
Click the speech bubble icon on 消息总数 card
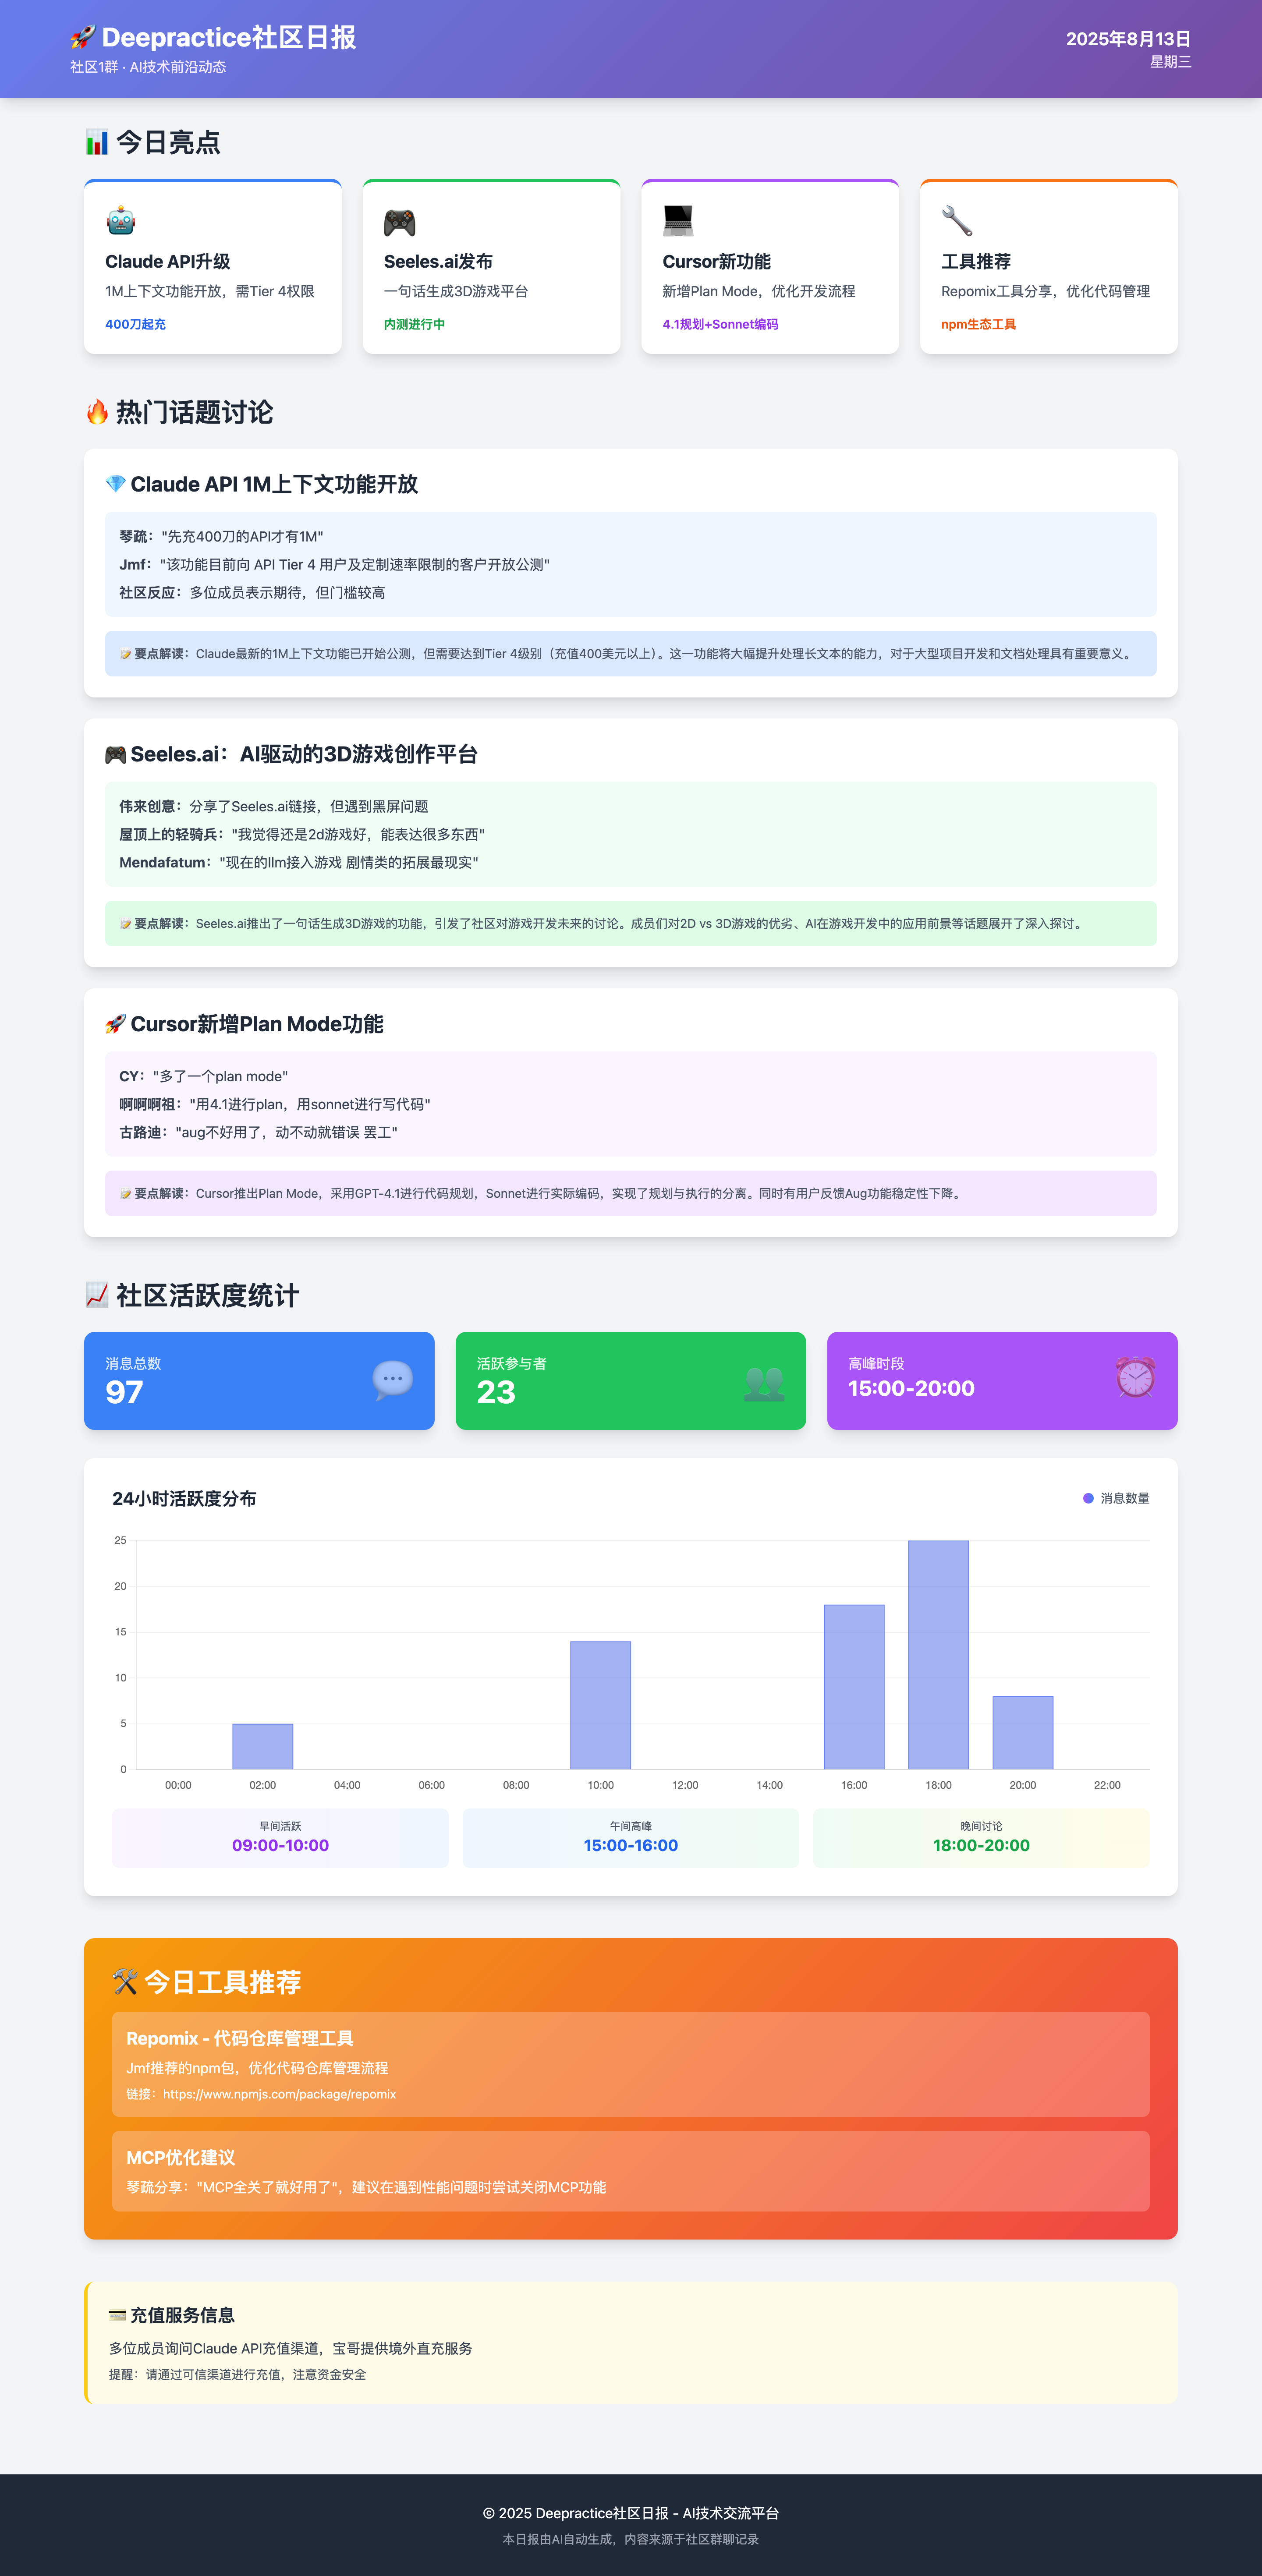[x=392, y=1380]
